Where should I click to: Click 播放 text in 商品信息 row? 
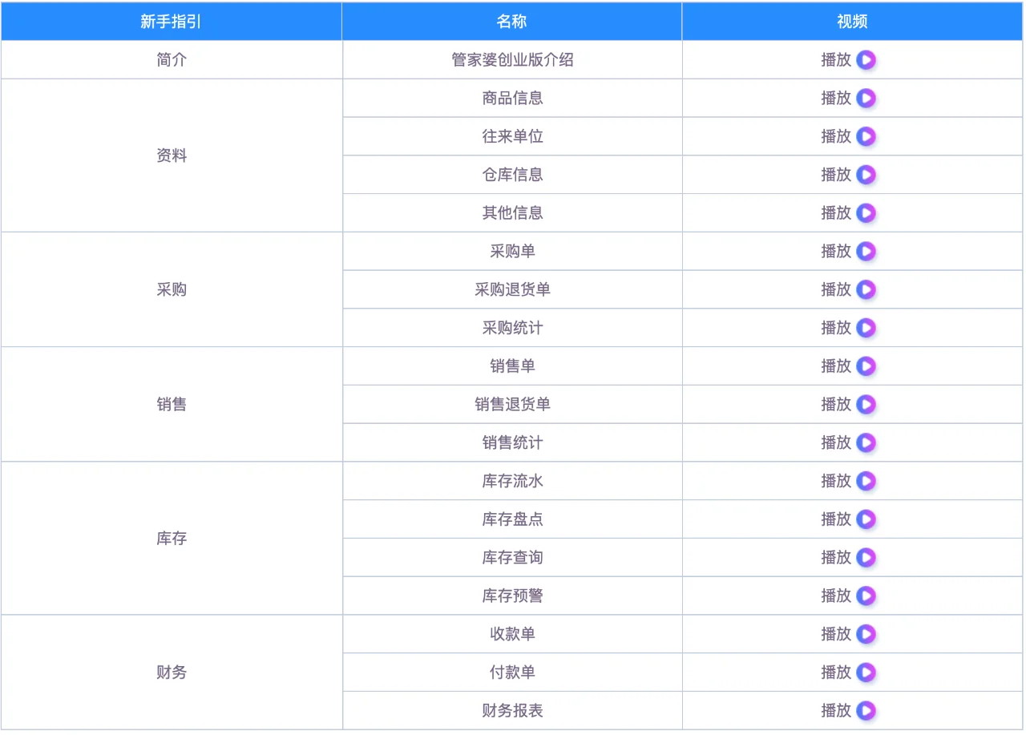(836, 98)
